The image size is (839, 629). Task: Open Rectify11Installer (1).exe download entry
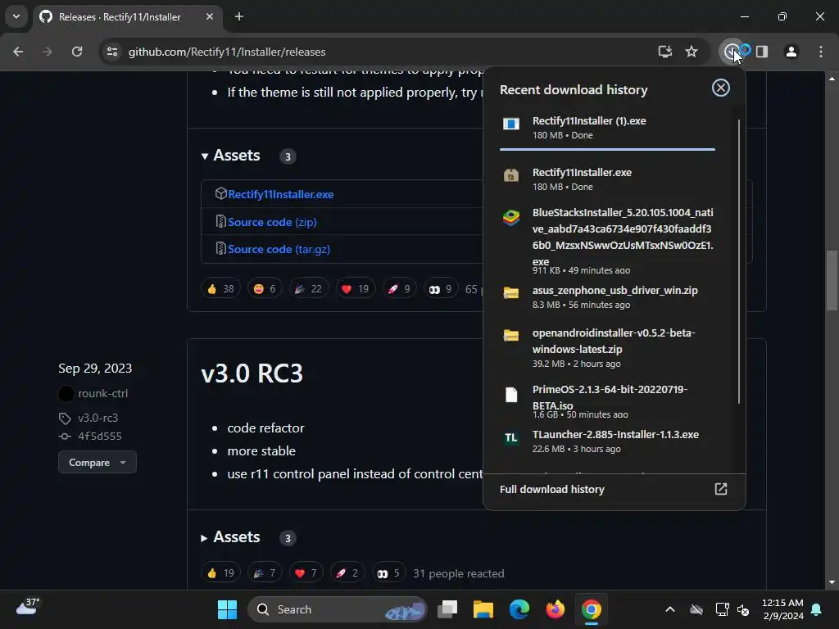tap(607, 128)
